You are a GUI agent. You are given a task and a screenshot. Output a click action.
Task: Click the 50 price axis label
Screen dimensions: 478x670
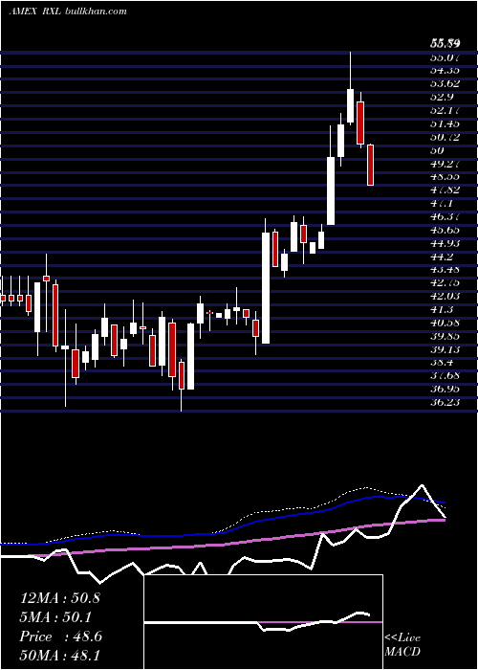(437, 150)
